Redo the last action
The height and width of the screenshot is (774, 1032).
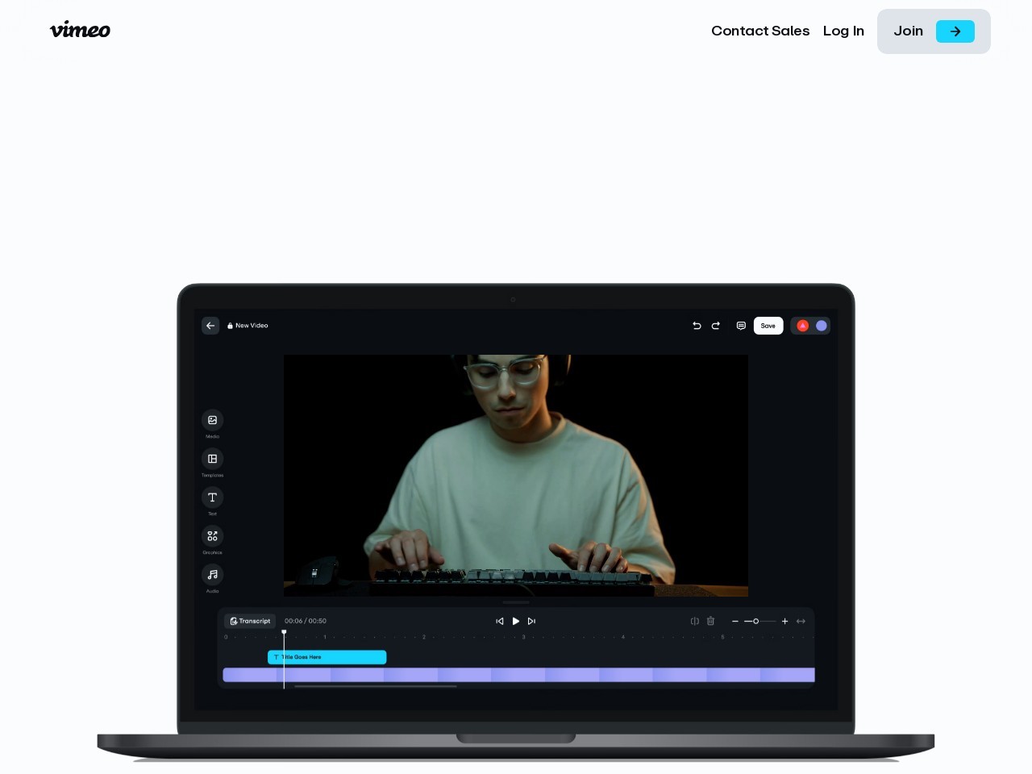pyautogui.click(x=716, y=326)
